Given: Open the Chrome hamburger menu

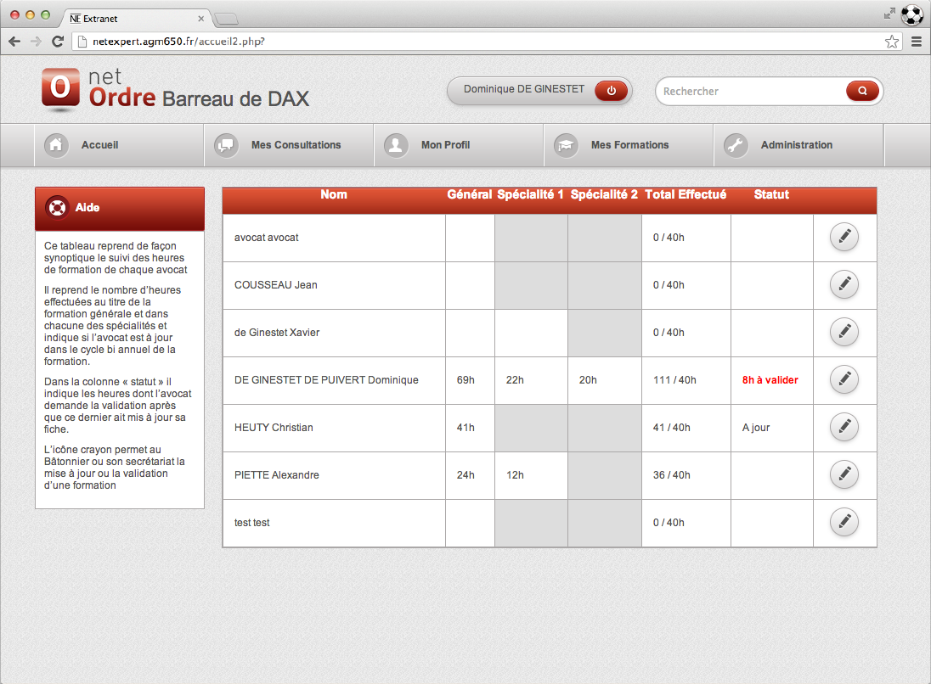Looking at the screenshot, I should point(917,42).
